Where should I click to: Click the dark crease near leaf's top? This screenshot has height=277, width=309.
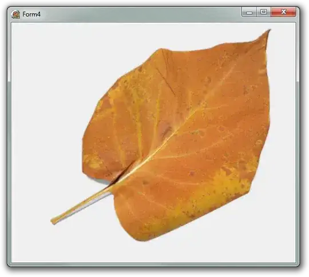(x=165, y=79)
